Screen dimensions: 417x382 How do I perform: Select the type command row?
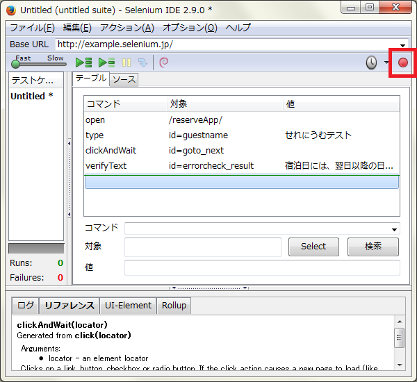(242, 135)
